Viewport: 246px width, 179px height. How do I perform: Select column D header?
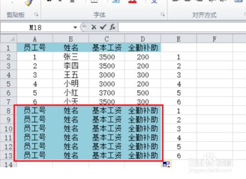[x=143, y=39]
